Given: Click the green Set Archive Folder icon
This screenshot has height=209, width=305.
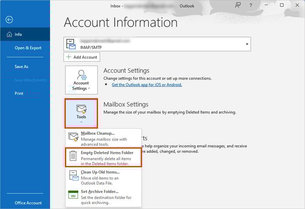Looking at the screenshot, I should coord(73,195).
